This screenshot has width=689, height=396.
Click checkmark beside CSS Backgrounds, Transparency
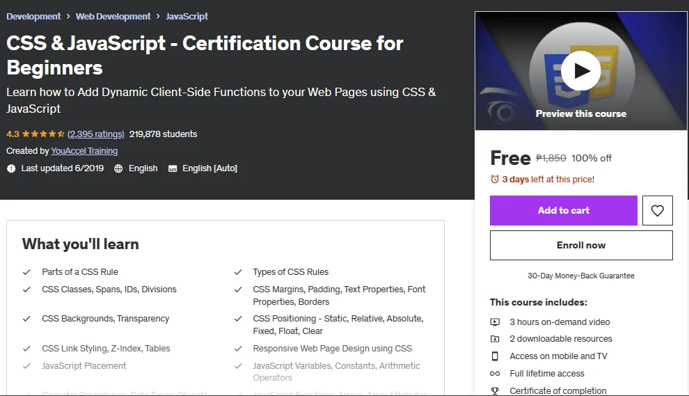(x=27, y=319)
